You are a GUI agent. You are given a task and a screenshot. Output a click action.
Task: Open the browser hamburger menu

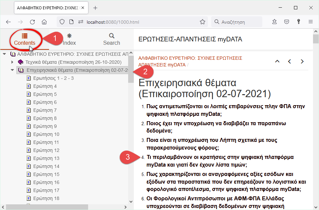tap(310, 22)
